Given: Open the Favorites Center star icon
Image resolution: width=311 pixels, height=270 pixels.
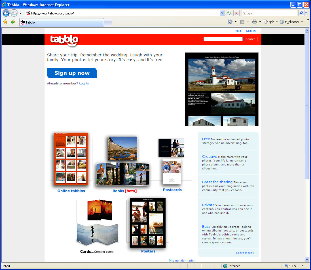Looking at the screenshot, I should click(5, 22).
